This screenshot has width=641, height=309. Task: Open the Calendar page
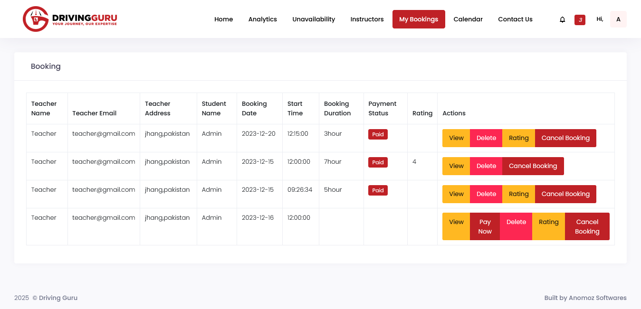[468, 19]
